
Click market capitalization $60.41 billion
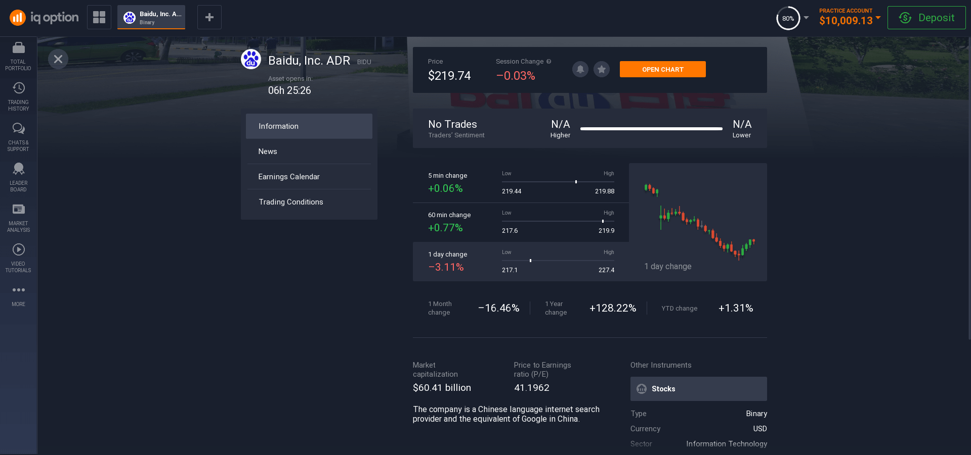click(442, 388)
